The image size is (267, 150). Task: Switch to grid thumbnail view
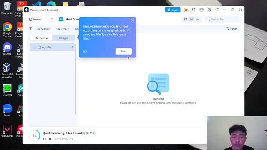[185, 19]
